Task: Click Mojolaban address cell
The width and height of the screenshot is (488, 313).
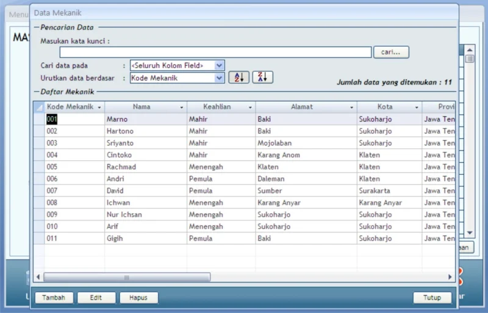Action: click(x=306, y=143)
